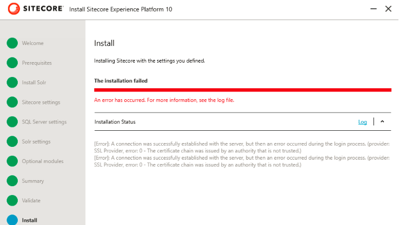Open the SQL Server settings step label
The image size is (409, 225).
pyautogui.click(x=44, y=122)
